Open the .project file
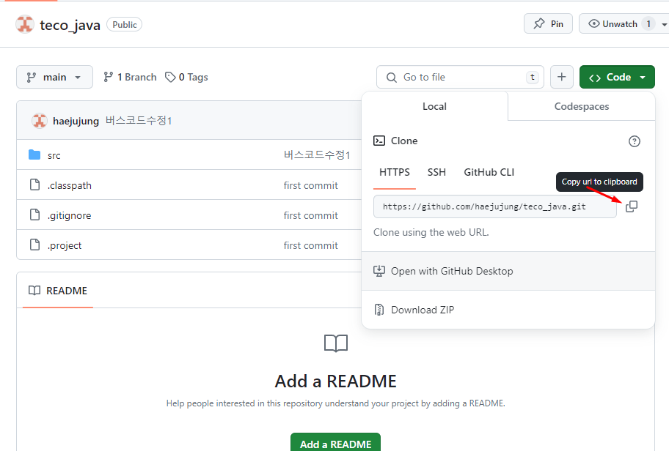The image size is (669, 451). click(65, 246)
